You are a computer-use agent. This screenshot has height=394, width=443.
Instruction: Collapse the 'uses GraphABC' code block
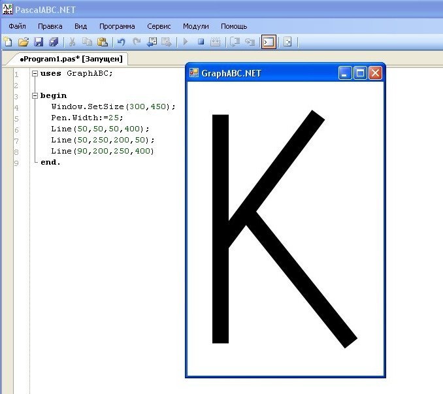tap(35, 74)
